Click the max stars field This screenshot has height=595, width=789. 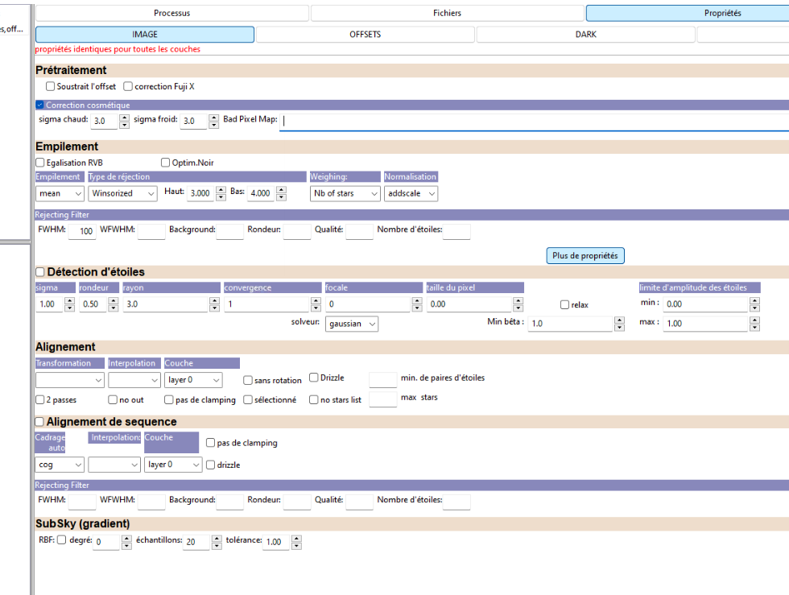click(x=383, y=399)
